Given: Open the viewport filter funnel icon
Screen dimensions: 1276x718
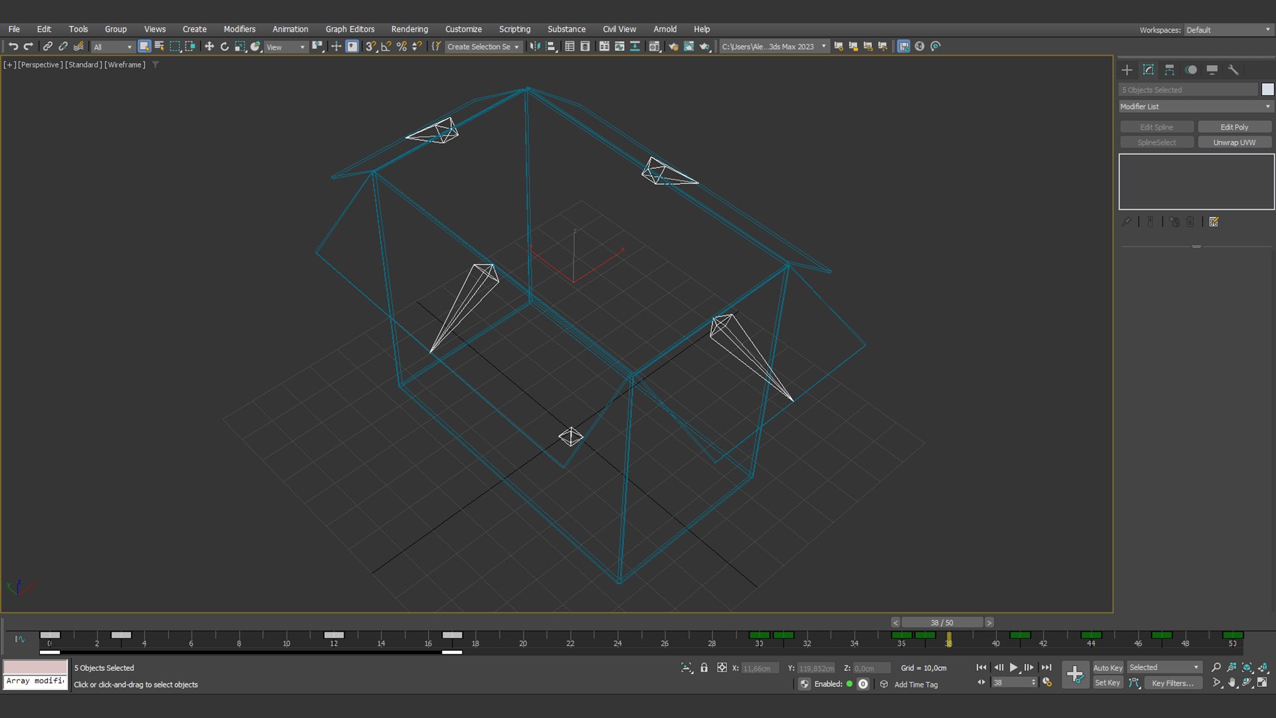Looking at the screenshot, I should pos(156,64).
